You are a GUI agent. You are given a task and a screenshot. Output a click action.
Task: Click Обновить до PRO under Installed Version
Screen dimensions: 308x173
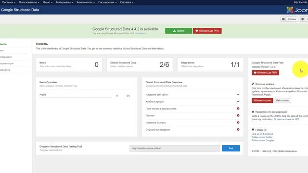[265, 73]
